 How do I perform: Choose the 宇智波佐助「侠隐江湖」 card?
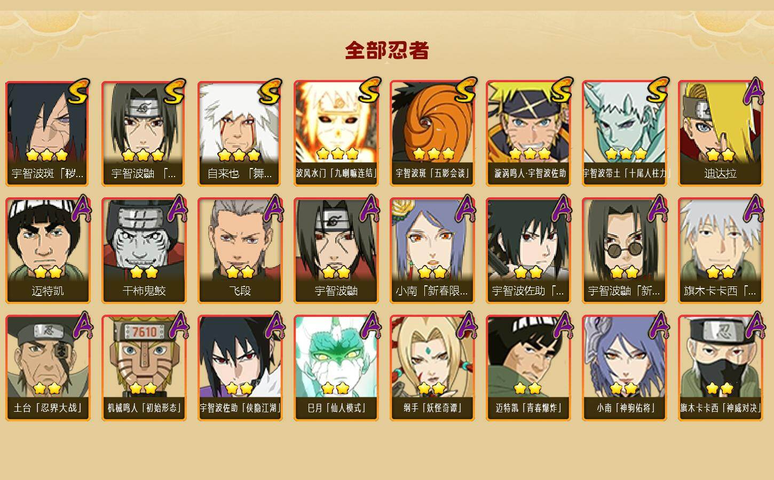pos(240,368)
